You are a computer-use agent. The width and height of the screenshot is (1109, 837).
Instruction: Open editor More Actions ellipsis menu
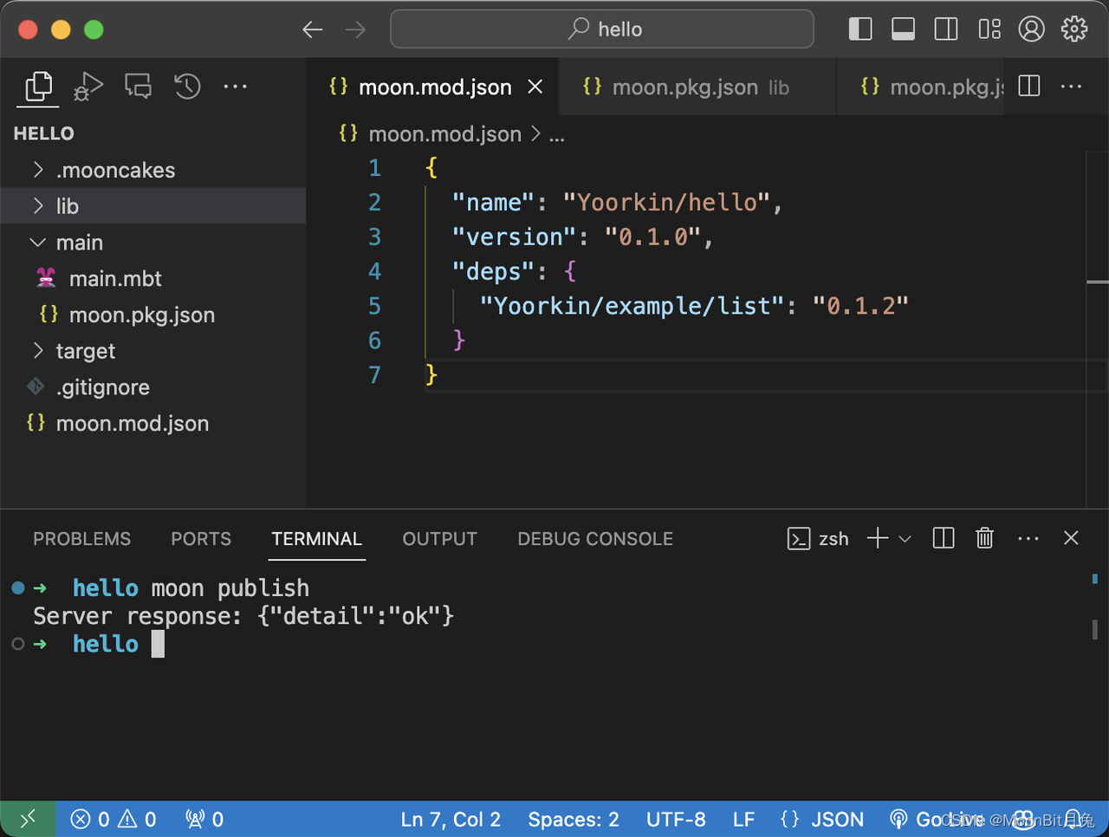[1072, 86]
